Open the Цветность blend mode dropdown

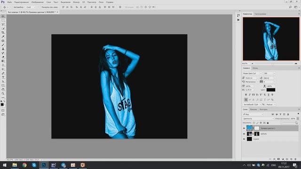pyautogui.click(x=258, y=119)
